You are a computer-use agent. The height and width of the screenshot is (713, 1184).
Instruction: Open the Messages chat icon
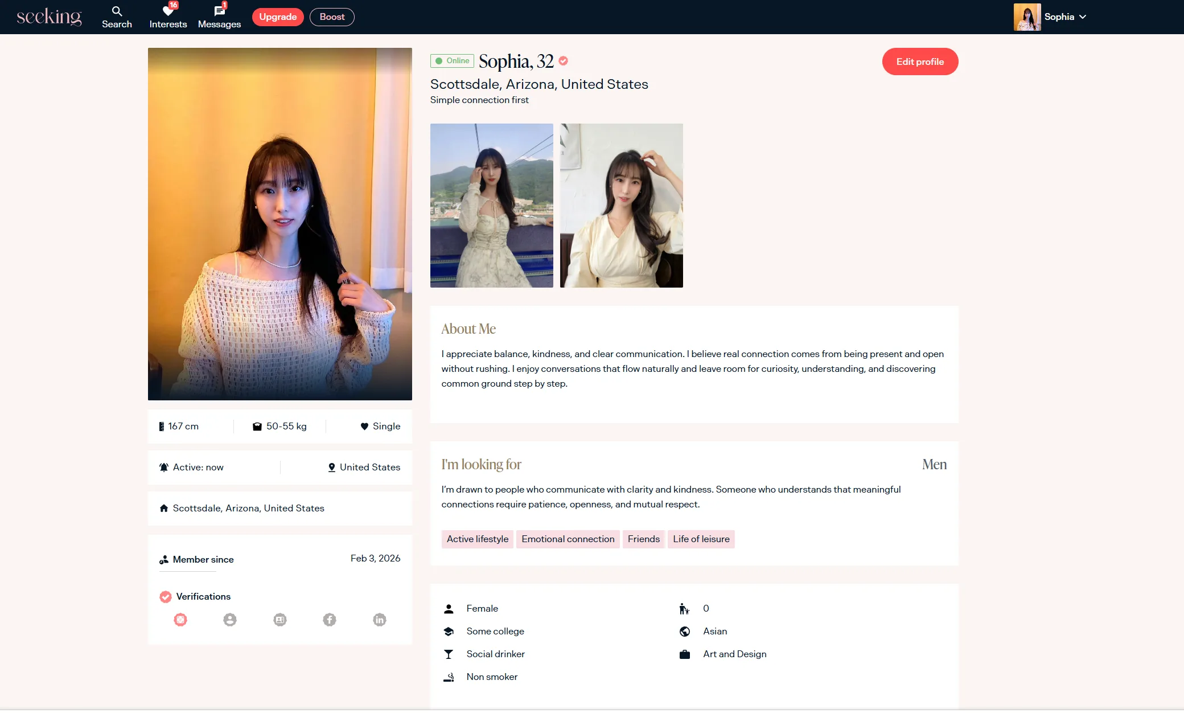point(219,11)
